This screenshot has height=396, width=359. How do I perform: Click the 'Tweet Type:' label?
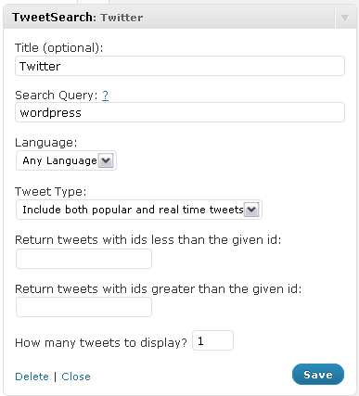point(51,192)
